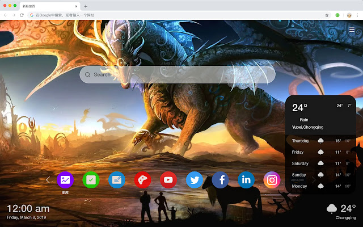Open a new tab with plus button
Screen dimensions: 363x227
click(x=86, y=6)
